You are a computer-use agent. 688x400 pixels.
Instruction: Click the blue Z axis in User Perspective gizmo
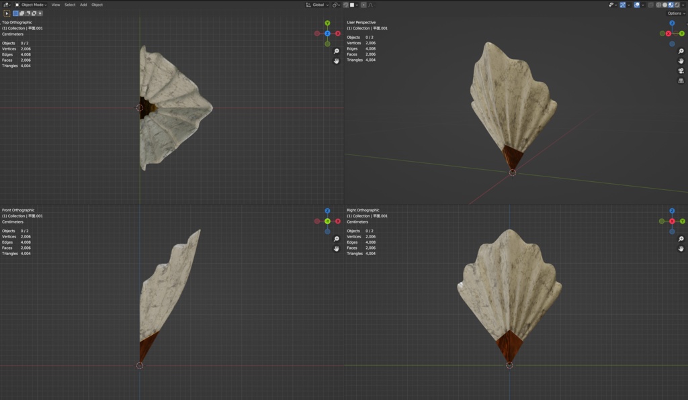pyautogui.click(x=672, y=23)
